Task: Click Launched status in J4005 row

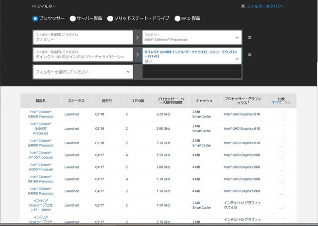Action: 72,167
